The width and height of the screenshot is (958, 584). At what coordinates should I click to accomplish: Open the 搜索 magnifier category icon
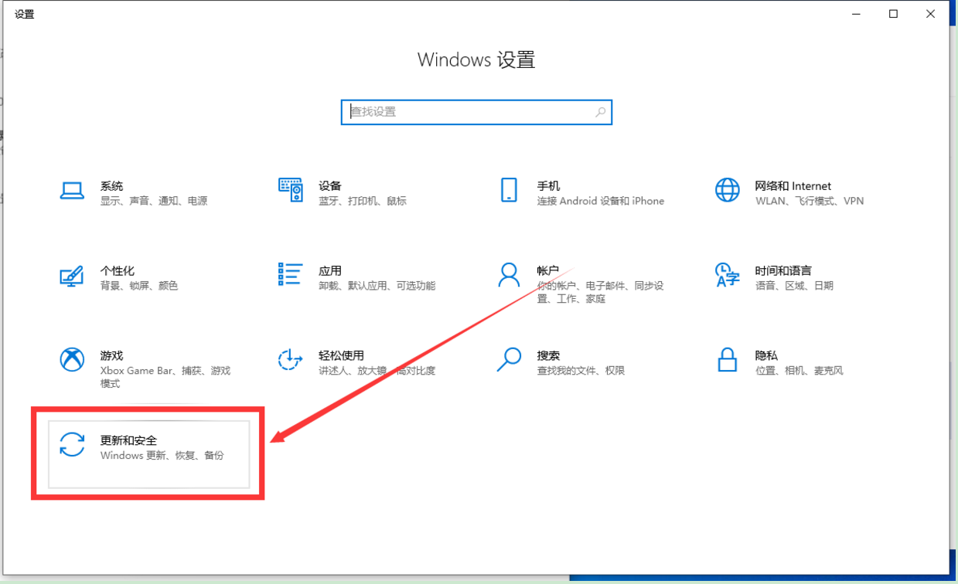tap(509, 359)
